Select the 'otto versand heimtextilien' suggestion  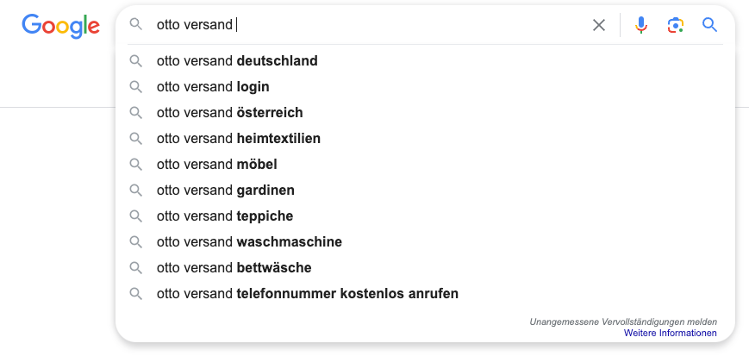(x=238, y=139)
